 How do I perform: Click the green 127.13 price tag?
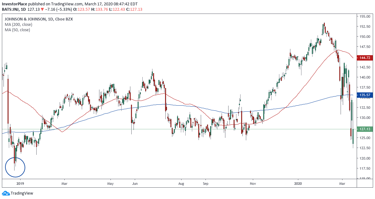365,129
